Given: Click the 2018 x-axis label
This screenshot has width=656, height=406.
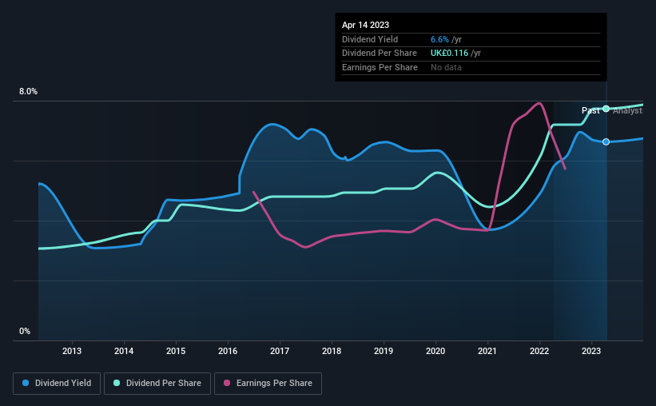Looking at the screenshot, I should tap(332, 351).
